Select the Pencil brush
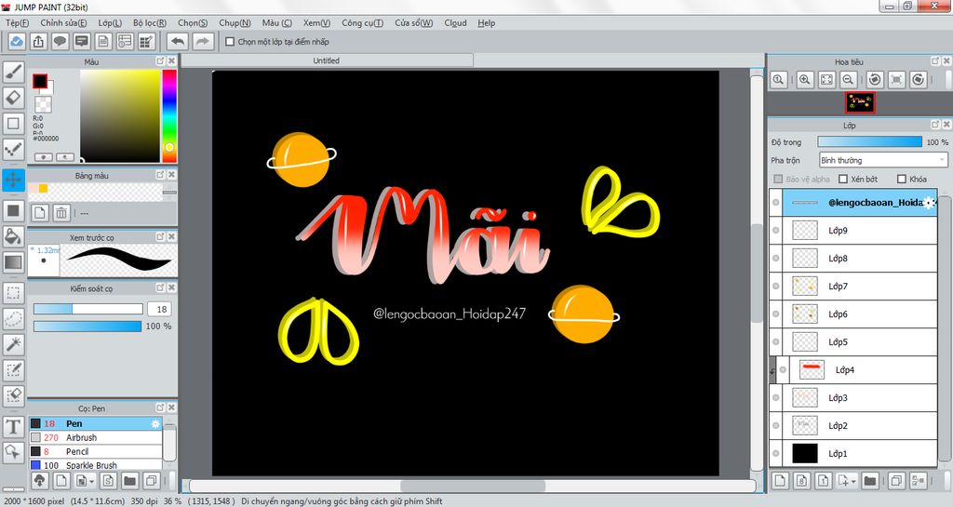The height and width of the screenshot is (507, 953). coord(96,452)
